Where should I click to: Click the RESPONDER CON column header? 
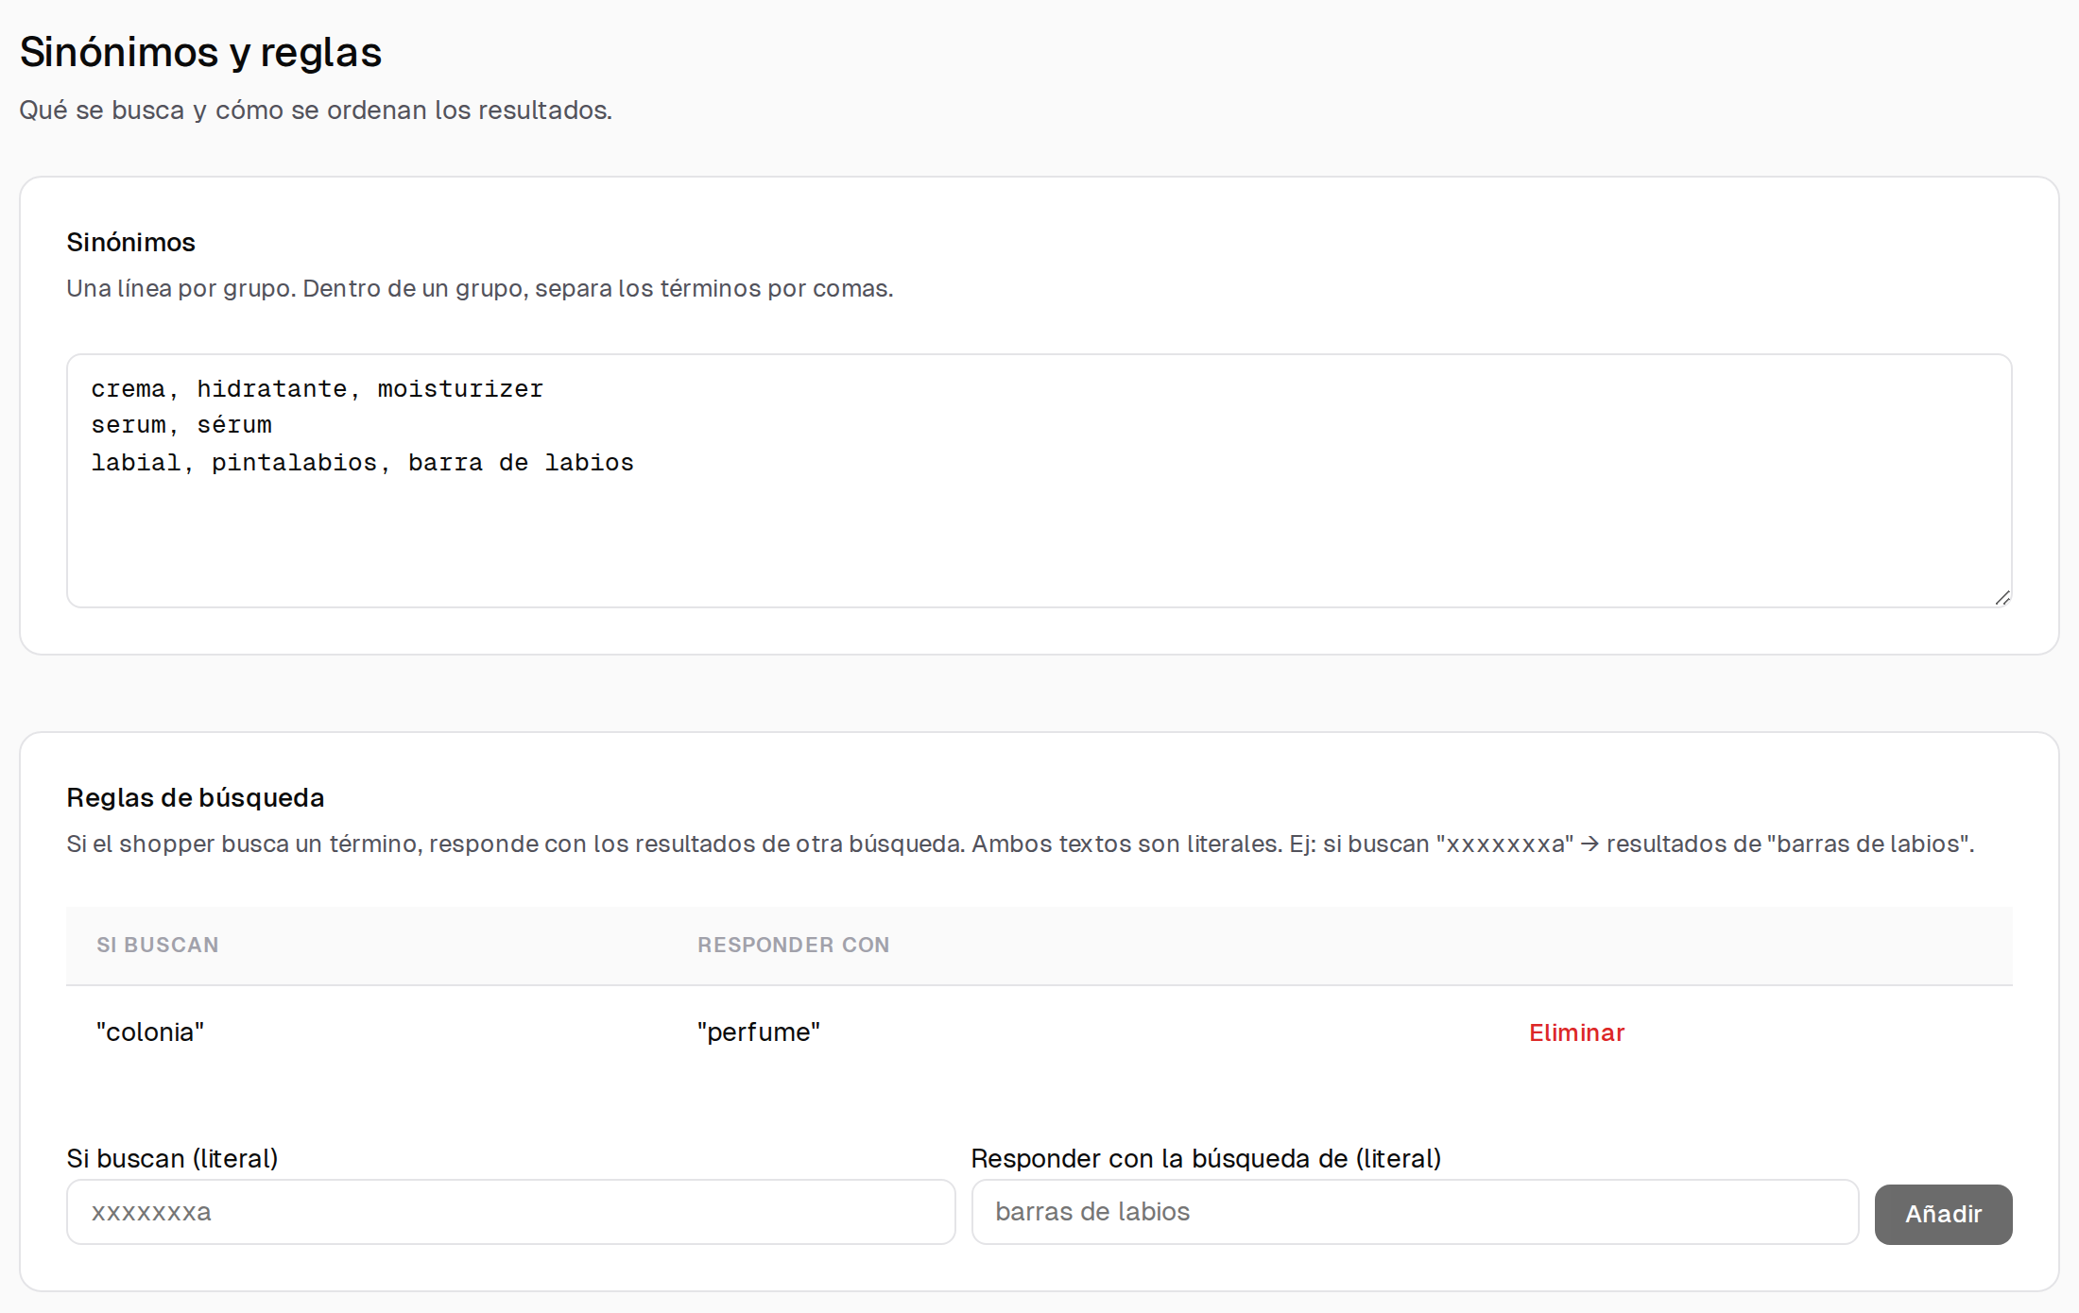(794, 945)
